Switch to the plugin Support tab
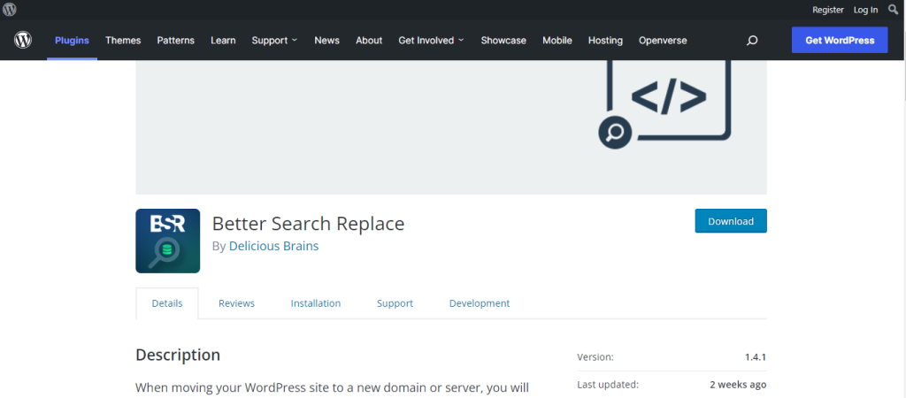The image size is (906, 398). pyautogui.click(x=395, y=303)
